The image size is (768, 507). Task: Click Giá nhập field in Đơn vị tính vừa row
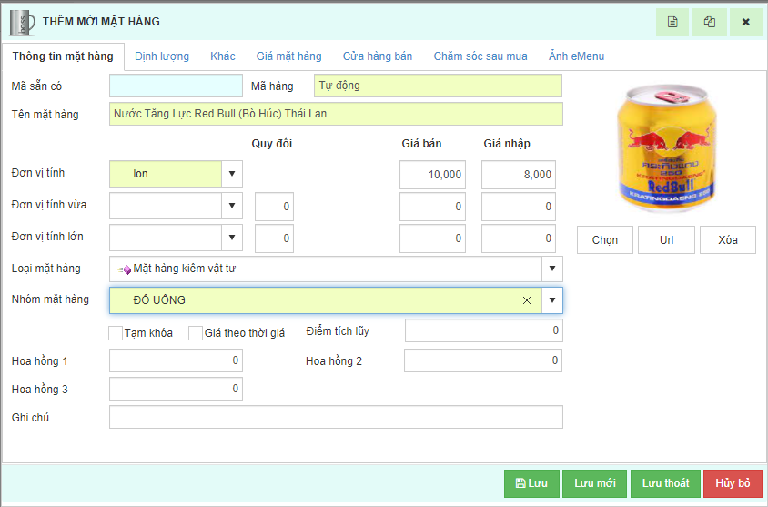pos(518,207)
